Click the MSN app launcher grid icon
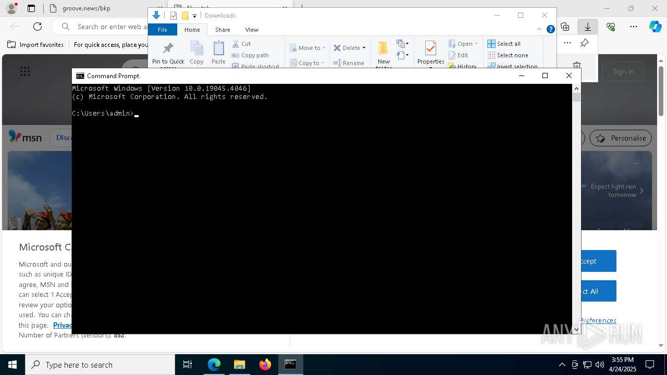This screenshot has width=667, height=375. pos(24,71)
